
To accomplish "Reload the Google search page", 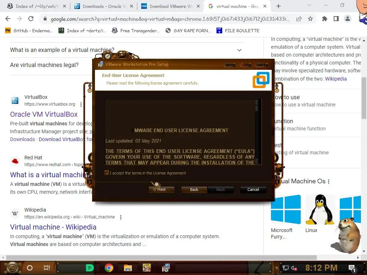I will [31, 19].
